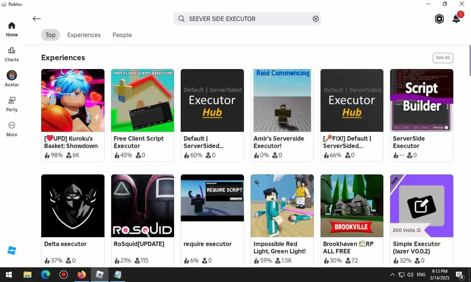The height and width of the screenshot is (282, 471).
Task: Open Amir's Serverside Executor thumbnail
Action: 282,100
